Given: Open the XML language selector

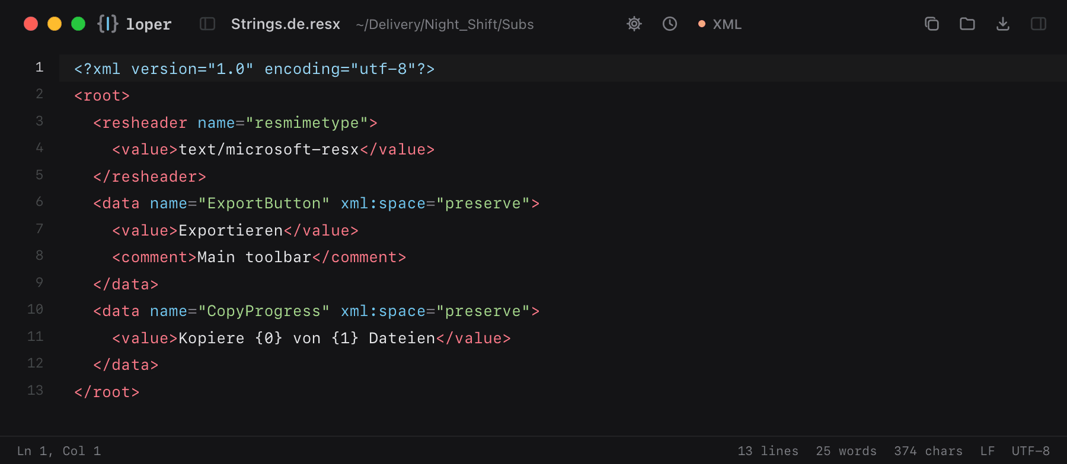Looking at the screenshot, I should click(x=720, y=24).
